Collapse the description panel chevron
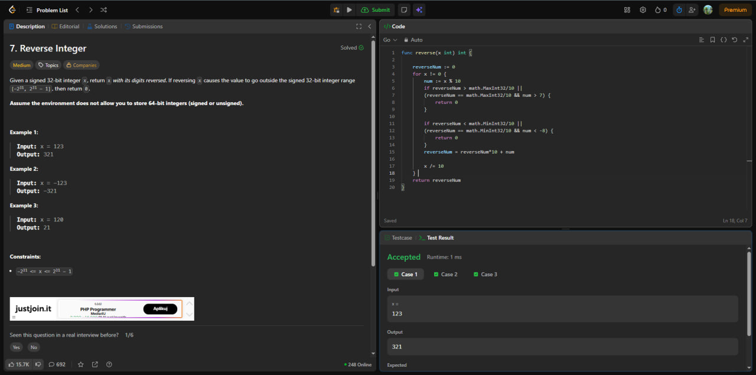This screenshot has height=375, width=756. [x=370, y=27]
